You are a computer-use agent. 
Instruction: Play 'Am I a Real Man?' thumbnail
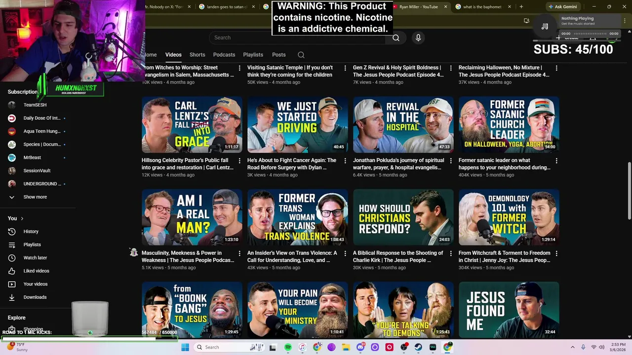point(192,217)
